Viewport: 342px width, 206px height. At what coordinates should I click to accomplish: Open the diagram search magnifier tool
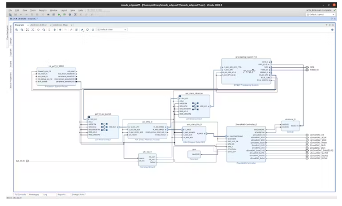[x=44, y=30]
